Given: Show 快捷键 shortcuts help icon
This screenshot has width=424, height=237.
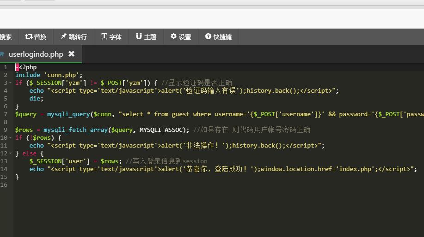Looking at the screenshot, I should pyautogui.click(x=208, y=36).
